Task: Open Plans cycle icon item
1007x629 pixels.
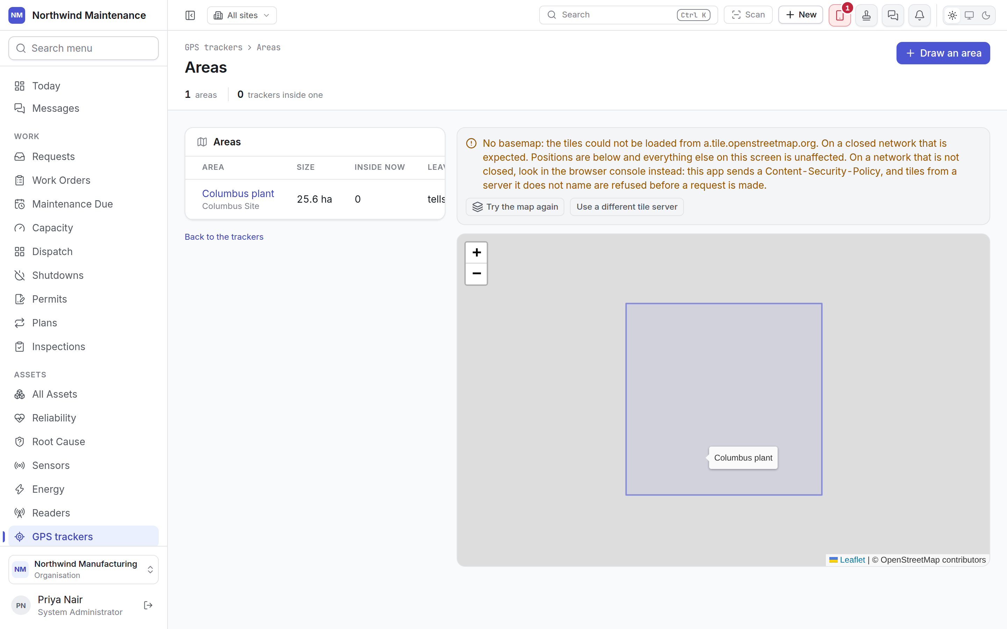Action: [x=84, y=323]
